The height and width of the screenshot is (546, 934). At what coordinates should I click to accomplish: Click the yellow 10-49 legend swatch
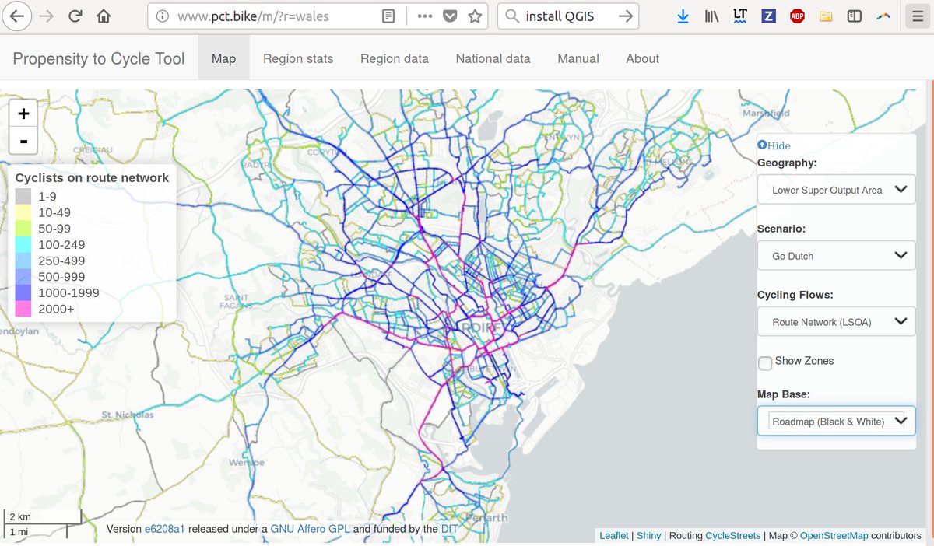(23, 213)
